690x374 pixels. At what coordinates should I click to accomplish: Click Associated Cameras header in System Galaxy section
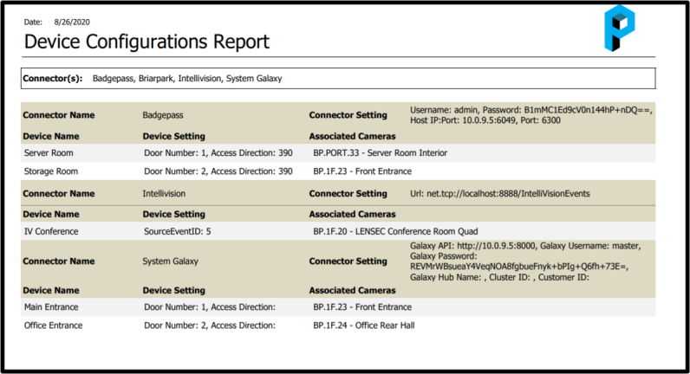pos(352,290)
